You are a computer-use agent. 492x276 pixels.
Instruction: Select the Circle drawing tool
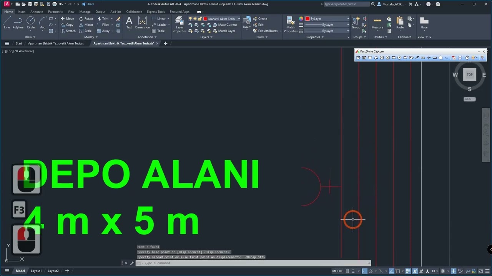(x=31, y=22)
